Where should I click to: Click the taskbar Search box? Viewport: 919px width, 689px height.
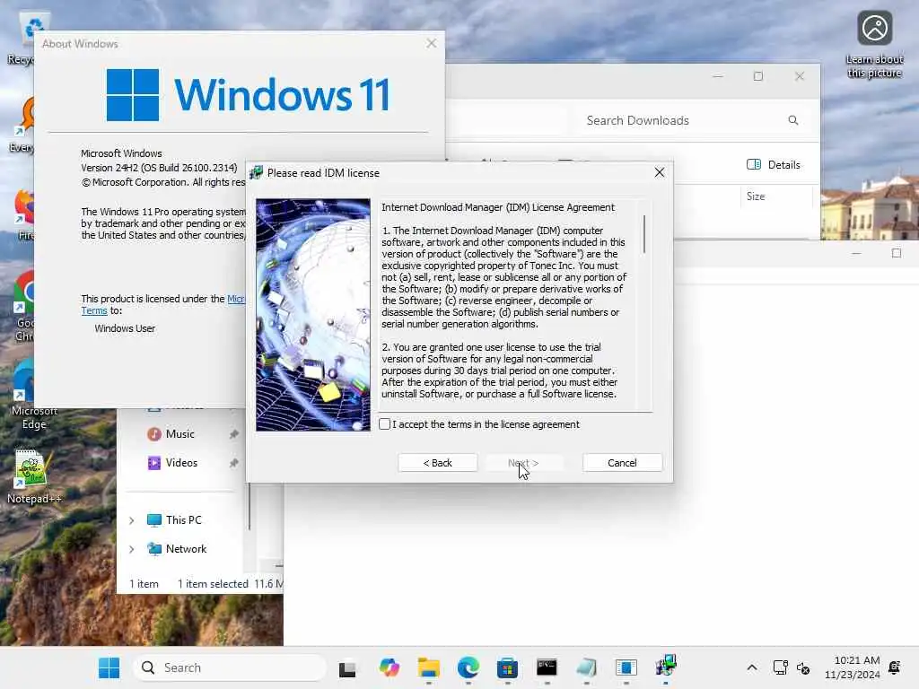(230, 667)
